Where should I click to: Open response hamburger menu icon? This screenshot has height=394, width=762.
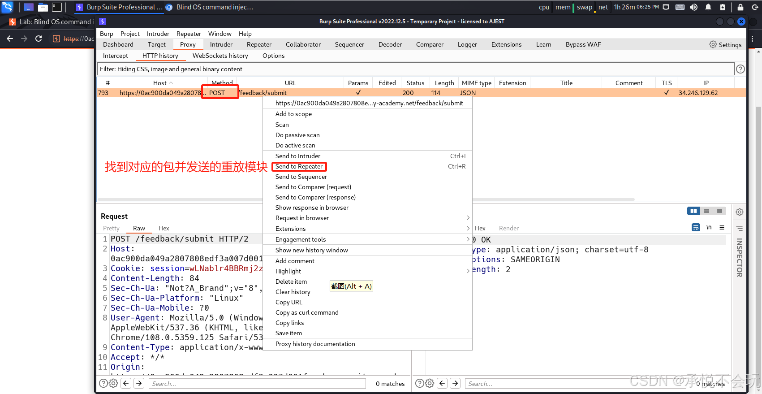tap(722, 227)
